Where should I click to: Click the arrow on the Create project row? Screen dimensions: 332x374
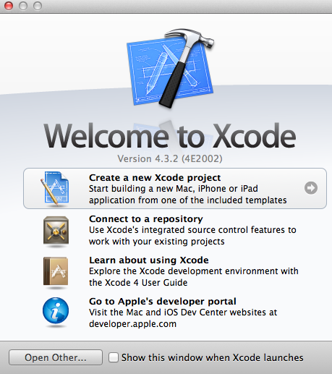point(311,188)
